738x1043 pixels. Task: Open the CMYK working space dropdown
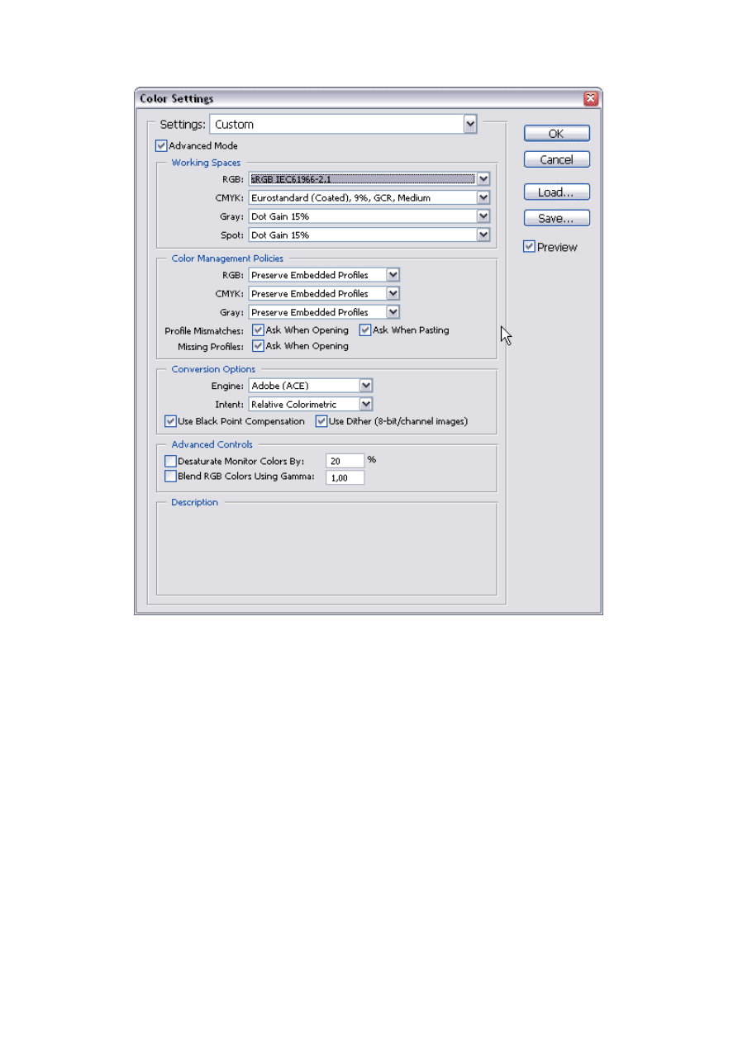[x=483, y=197]
